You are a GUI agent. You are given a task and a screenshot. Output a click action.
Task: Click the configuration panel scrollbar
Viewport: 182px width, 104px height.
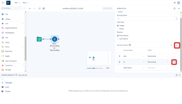click(181, 44)
